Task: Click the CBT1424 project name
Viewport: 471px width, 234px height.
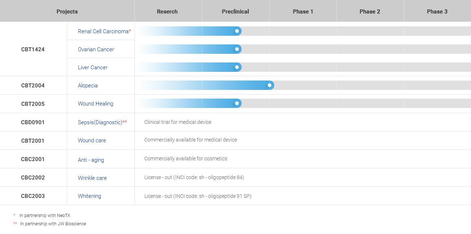Action: coord(33,49)
